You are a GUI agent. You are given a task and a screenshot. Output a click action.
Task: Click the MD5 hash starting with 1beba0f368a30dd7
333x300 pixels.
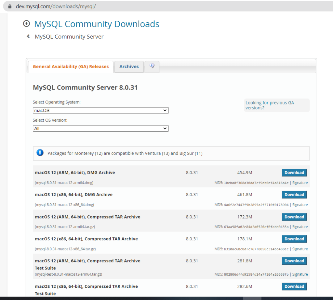256,183
